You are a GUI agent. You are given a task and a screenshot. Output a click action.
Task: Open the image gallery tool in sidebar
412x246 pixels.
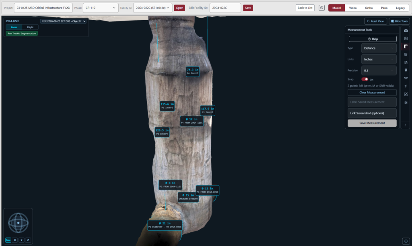[x=406, y=38]
